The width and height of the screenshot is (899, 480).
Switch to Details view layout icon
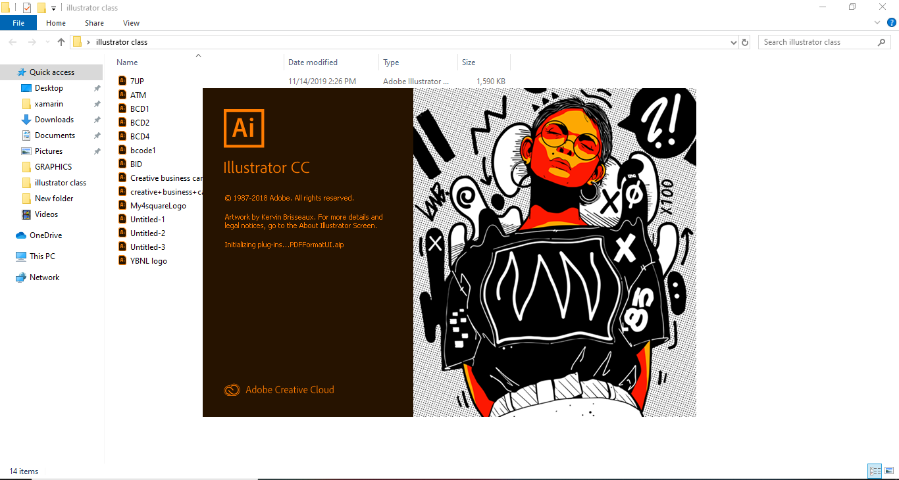coord(875,471)
